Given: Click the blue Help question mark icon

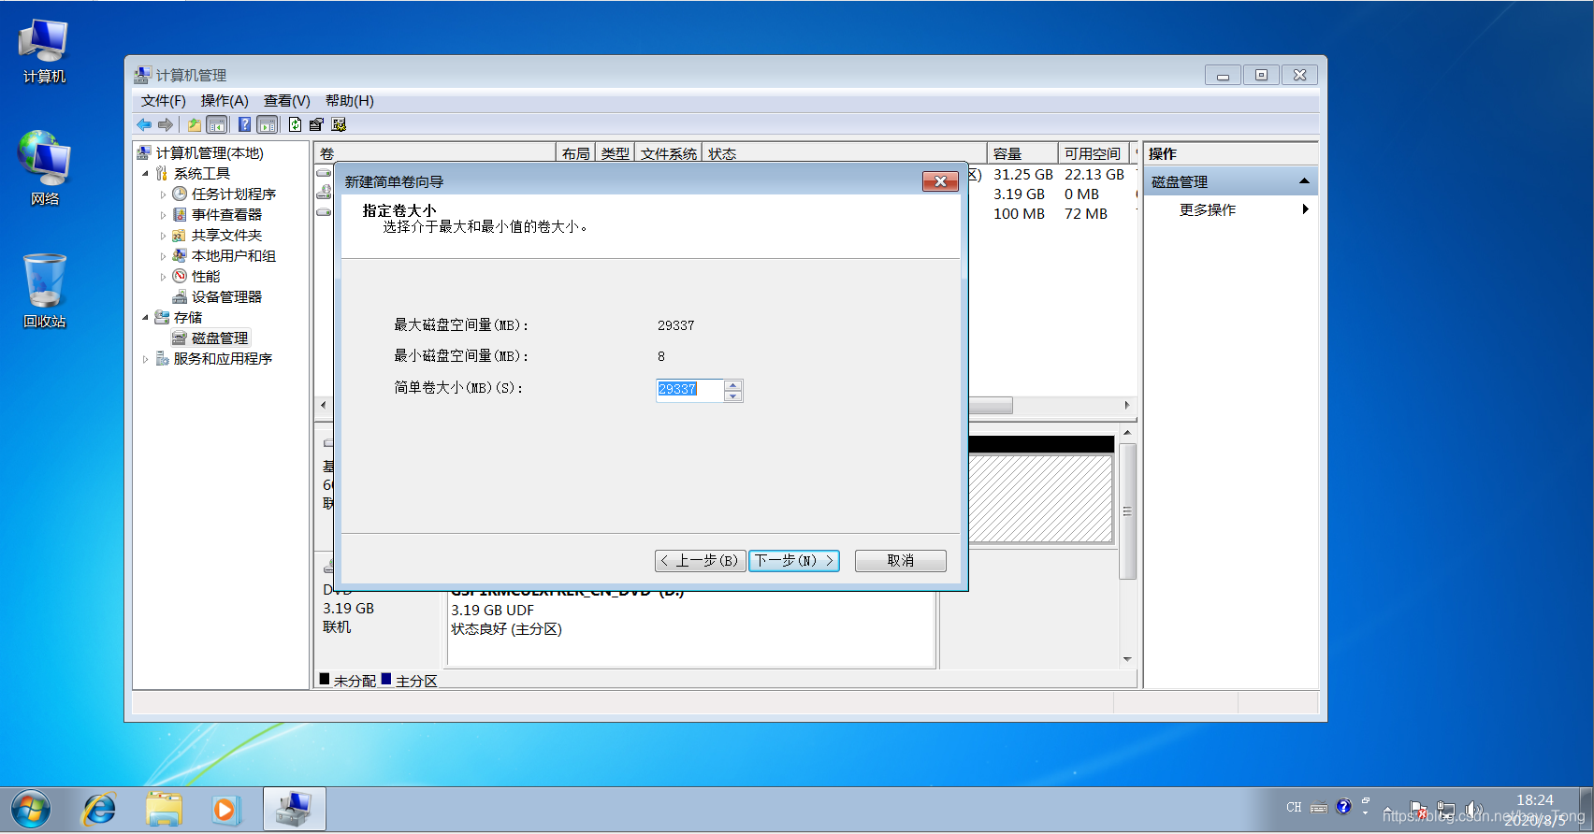Looking at the screenshot, I should 244,124.
